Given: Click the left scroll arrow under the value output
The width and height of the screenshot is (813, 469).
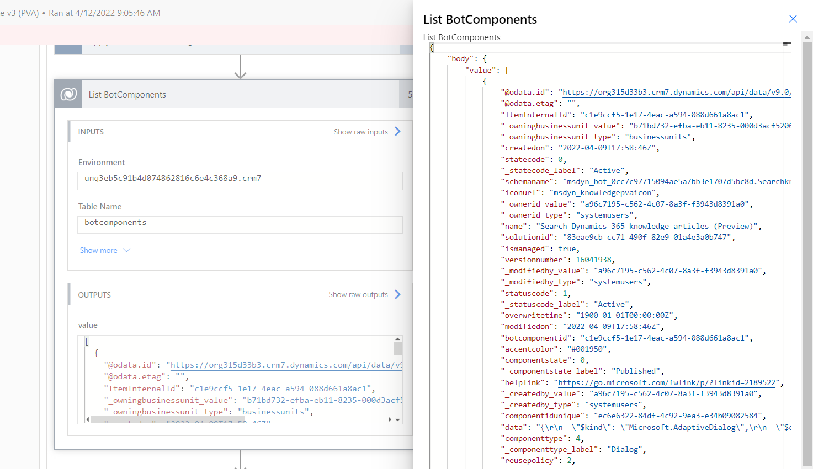Looking at the screenshot, I should point(87,419).
